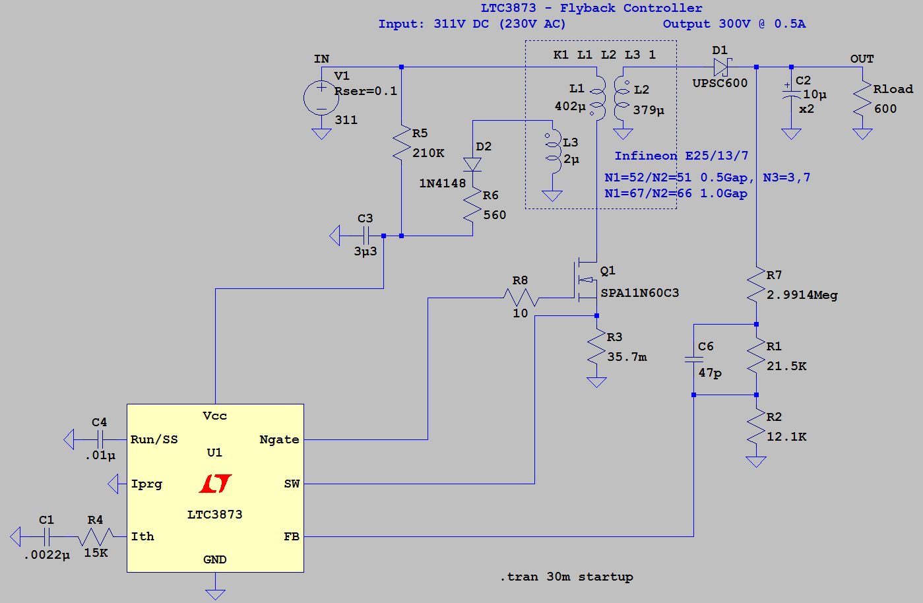This screenshot has width=923, height=603.
Task: Click the '.0022µ' value of C1
Action: [47, 555]
